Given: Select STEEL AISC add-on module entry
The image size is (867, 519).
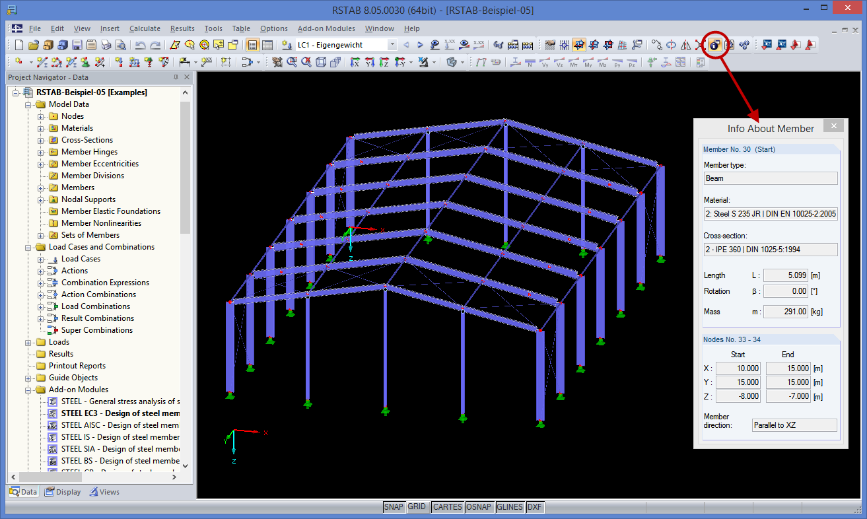Looking at the screenshot, I should tap(120, 425).
